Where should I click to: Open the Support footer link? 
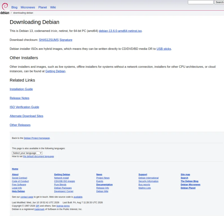[143, 174]
